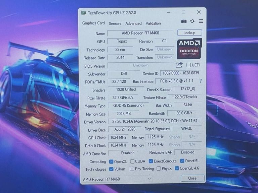Click the Name field AMD Radeon R7 M460

pos(140,33)
